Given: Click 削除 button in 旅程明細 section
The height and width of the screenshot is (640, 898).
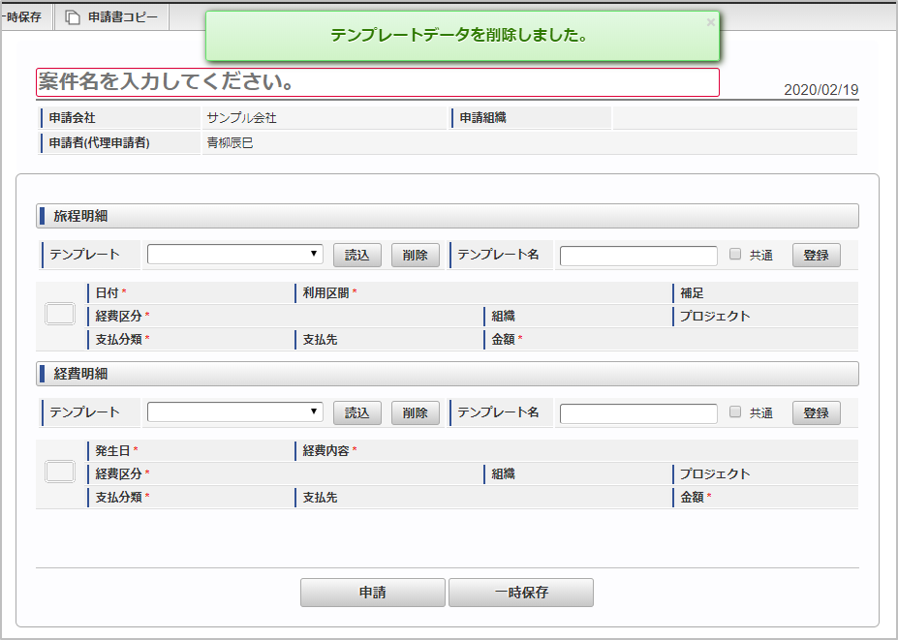Looking at the screenshot, I should (416, 255).
